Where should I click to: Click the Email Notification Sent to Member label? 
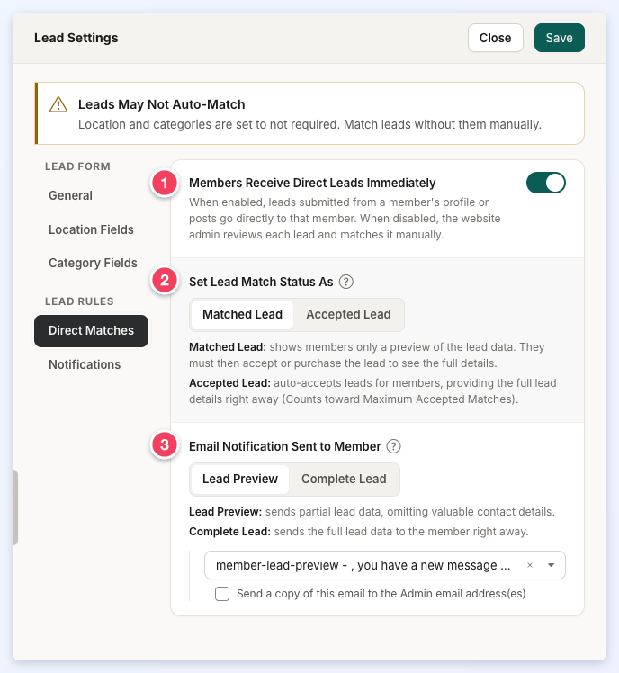click(285, 447)
